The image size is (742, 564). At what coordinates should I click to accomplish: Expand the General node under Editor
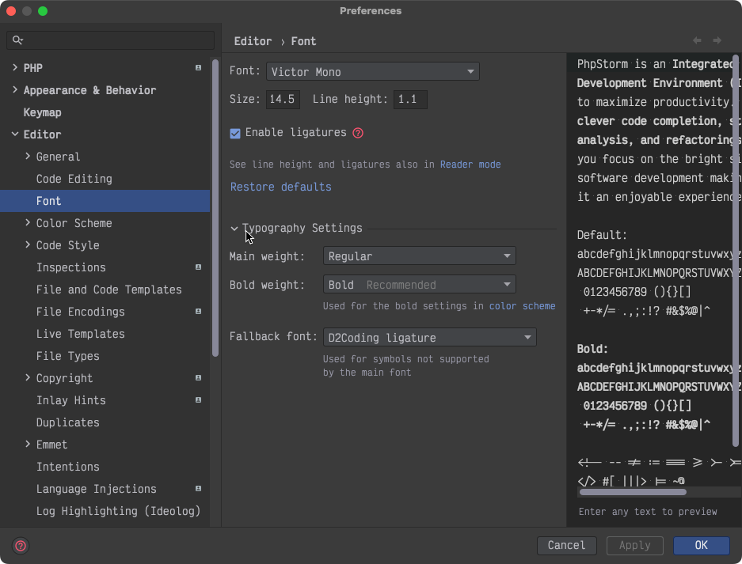click(28, 156)
